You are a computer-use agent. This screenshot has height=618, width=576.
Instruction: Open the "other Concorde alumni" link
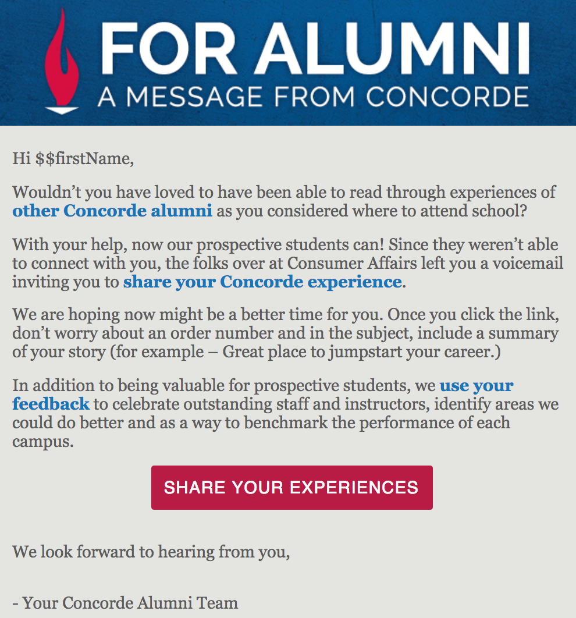(x=112, y=211)
